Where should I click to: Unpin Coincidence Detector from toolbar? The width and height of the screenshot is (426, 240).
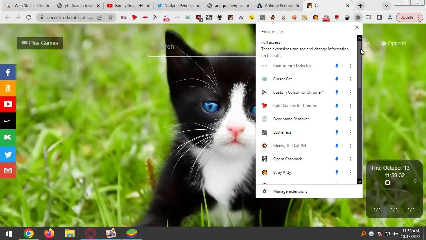(337, 66)
